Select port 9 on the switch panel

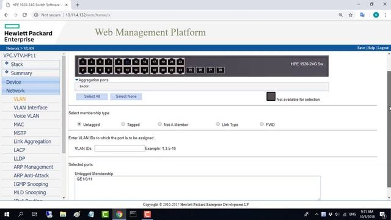119,62
